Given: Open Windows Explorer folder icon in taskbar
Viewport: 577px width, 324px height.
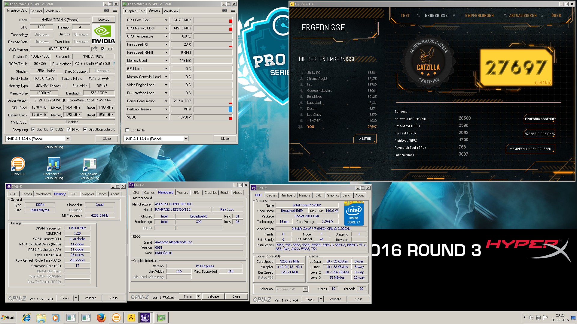Looking at the screenshot, I should coord(41,318).
